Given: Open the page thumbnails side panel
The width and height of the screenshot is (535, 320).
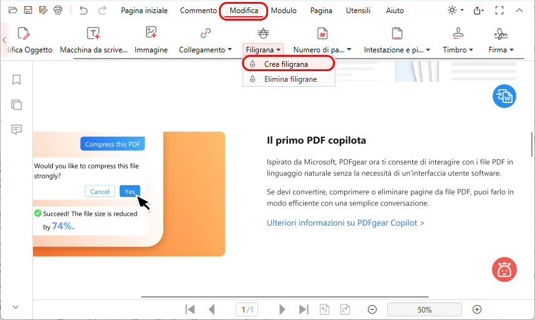Looking at the screenshot, I should point(16,105).
